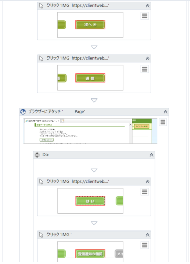
Task: Click cursor icon of '送信' click activity
Action: 41,58
